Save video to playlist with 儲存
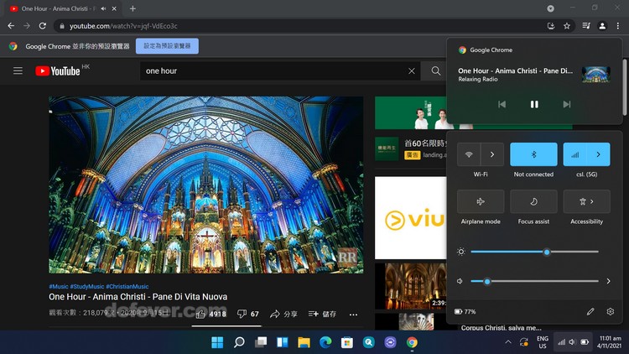This screenshot has height=354, width=629. click(x=323, y=314)
